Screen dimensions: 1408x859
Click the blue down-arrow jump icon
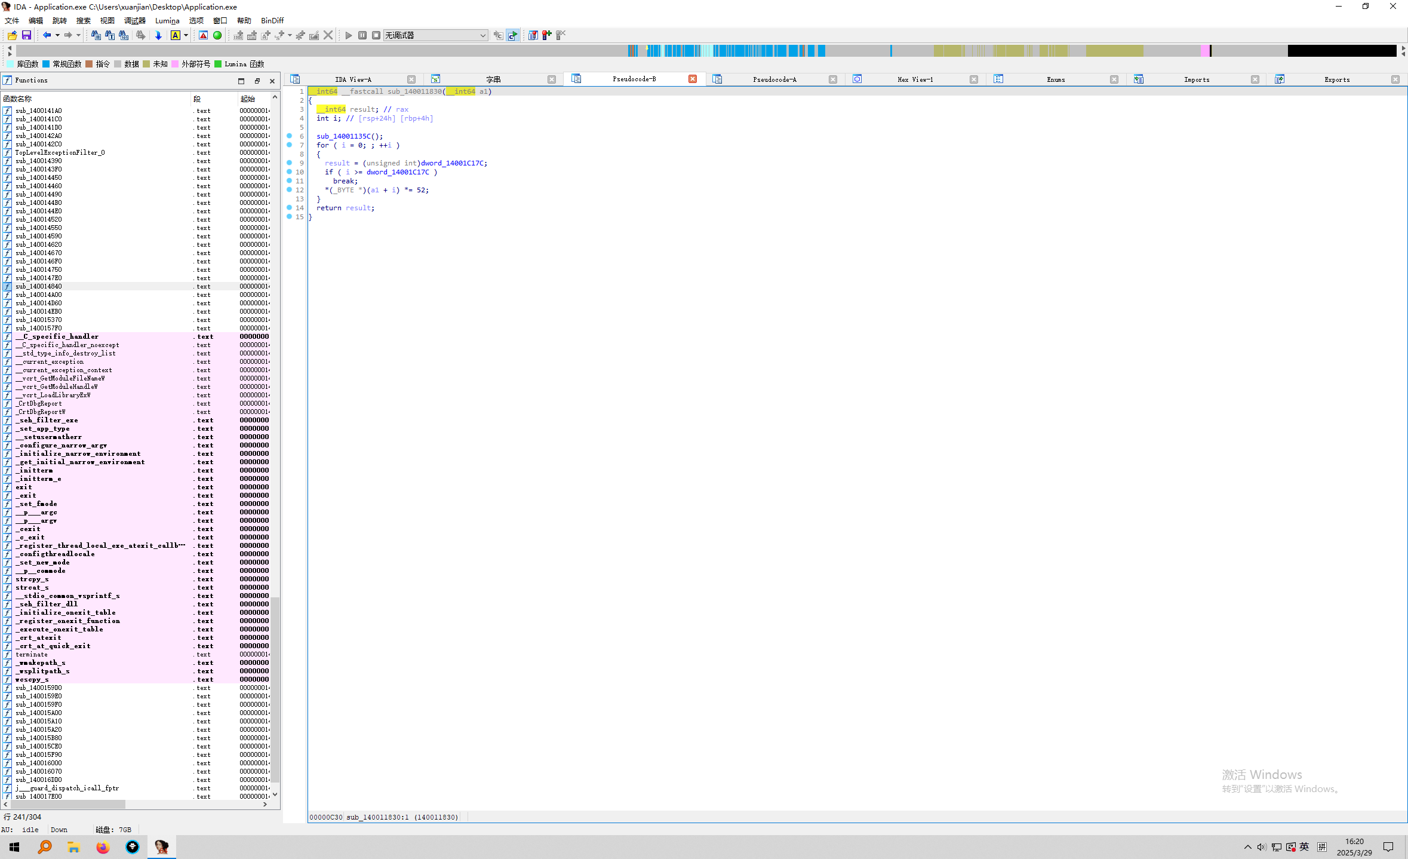158,35
